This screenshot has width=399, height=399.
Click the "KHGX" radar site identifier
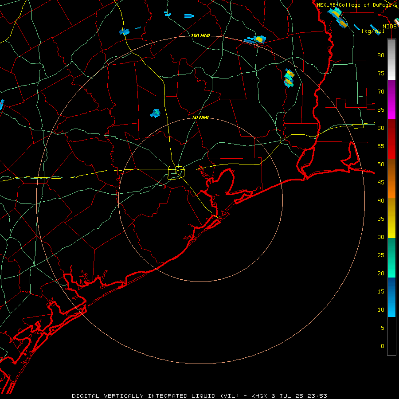(259, 396)
